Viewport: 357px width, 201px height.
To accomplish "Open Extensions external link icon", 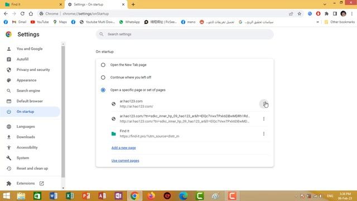I will pos(41,184).
